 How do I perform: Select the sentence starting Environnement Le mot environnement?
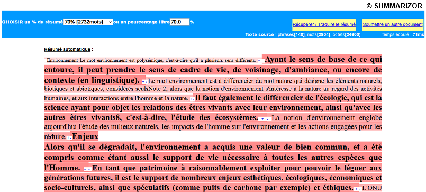click(151, 60)
